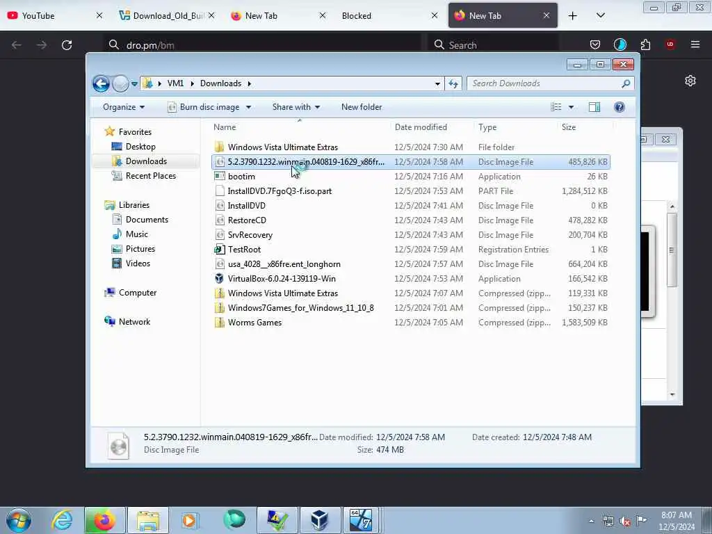This screenshot has width=712, height=534.
Task: Open Share with dropdown
Action: click(x=296, y=107)
